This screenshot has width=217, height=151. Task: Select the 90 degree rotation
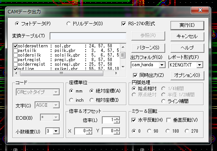pyautogui.click(x=149, y=131)
